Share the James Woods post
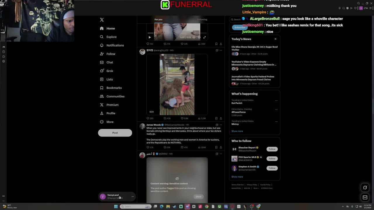Image resolution: width=374 pixels, height=210 pixels. 221,147
